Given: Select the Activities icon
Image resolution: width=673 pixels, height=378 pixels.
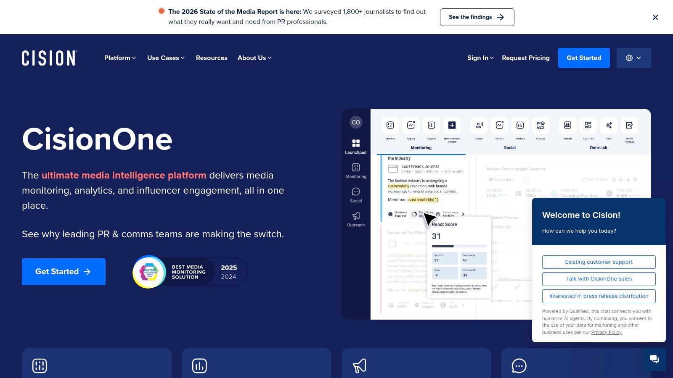Looking at the screenshot, I should coord(588,125).
